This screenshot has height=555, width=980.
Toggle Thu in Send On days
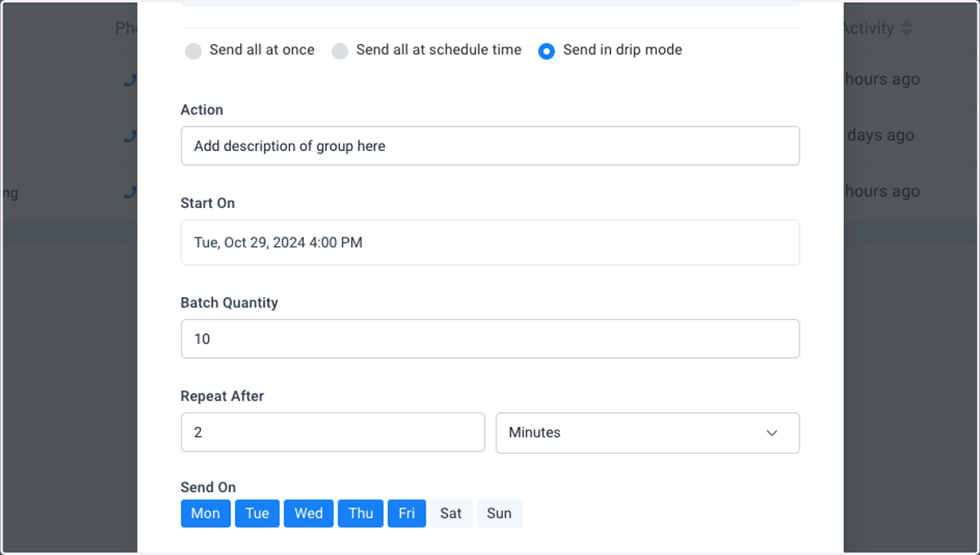[x=361, y=513]
